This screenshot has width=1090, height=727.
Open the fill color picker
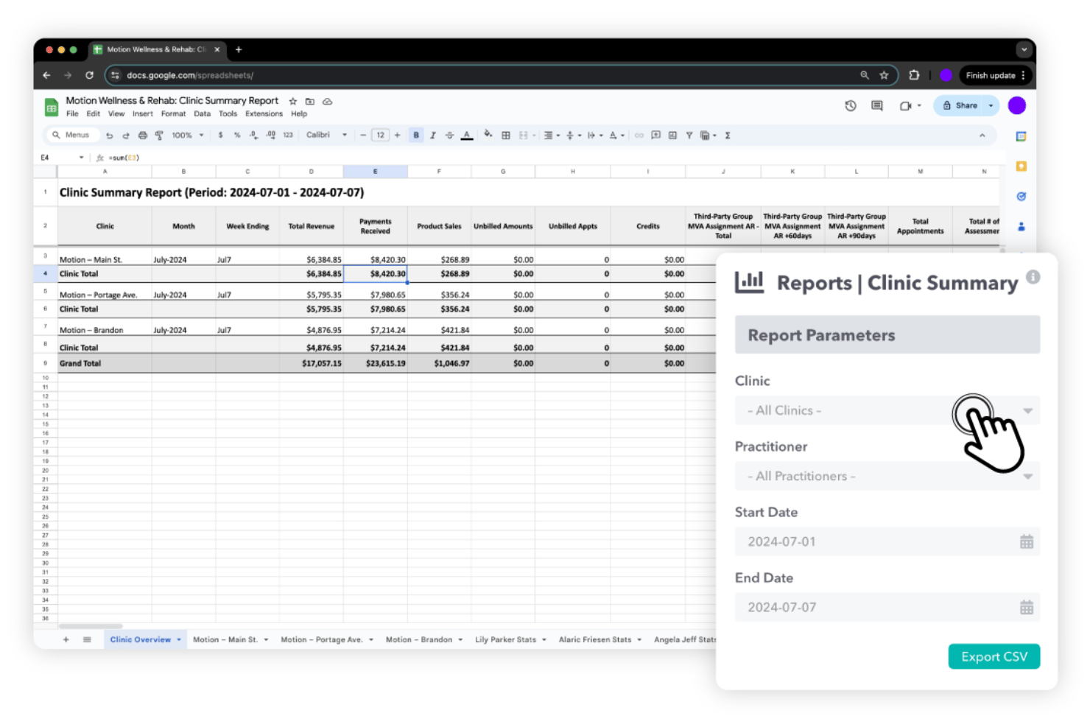488,135
